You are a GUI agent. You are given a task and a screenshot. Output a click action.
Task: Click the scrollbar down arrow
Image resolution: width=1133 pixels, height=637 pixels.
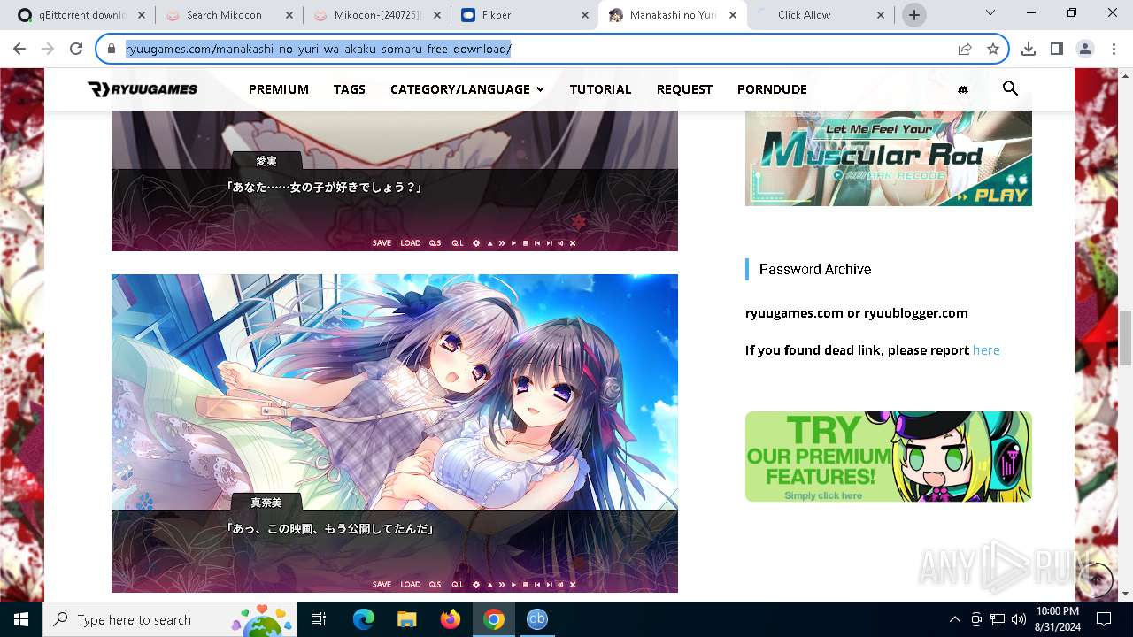point(1125,593)
